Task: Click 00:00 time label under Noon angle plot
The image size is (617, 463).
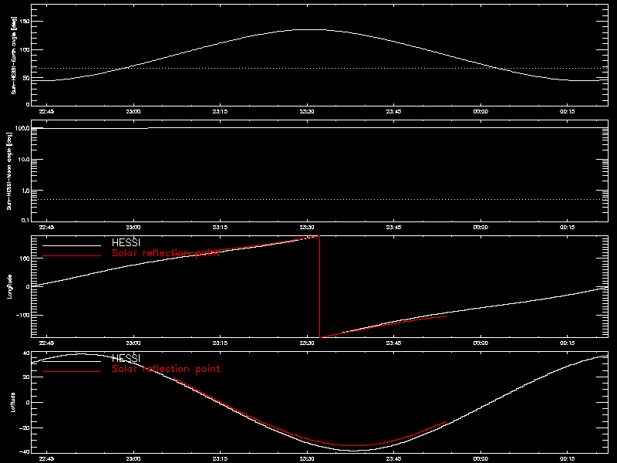Action: pos(480,227)
